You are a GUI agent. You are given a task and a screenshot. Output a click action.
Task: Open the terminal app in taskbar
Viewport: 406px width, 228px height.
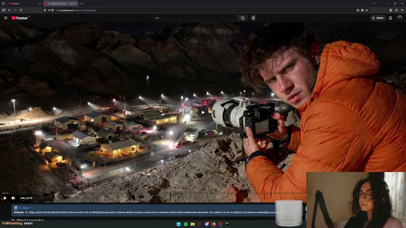click(x=227, y=224)
